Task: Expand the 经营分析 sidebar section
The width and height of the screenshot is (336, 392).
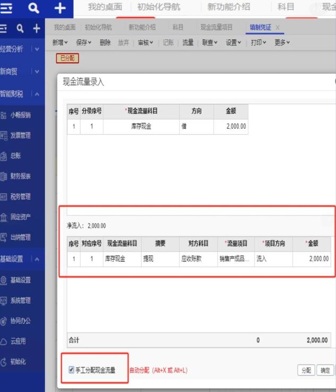Action: pos(36,49)
